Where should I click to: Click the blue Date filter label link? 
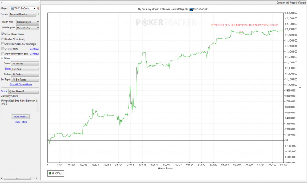click(x=7, y=69)
